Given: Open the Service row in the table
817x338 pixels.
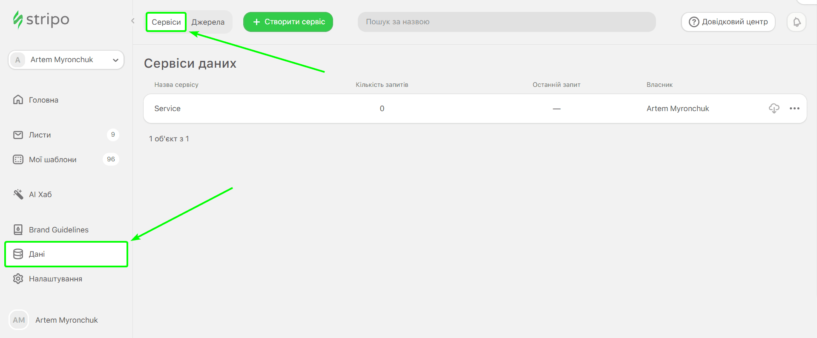Looking at the screenshot, I should click(x=168, y=109).
